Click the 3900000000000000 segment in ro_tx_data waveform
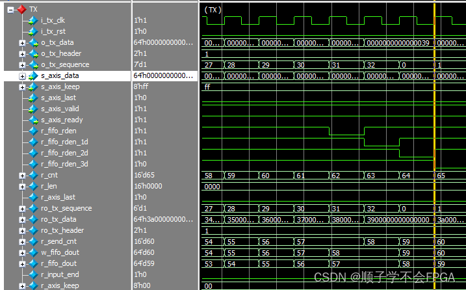 click(x=398, y=220)
